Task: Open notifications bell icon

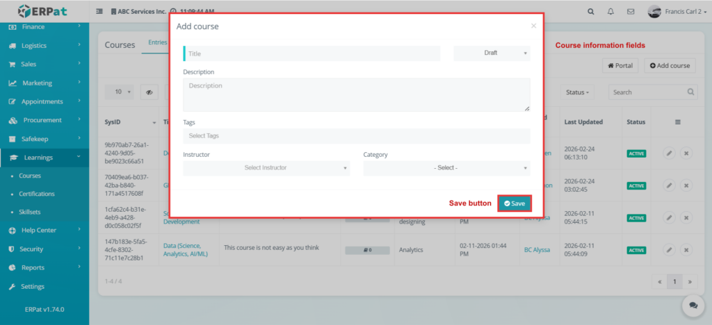Action: (x=610, y=12)
